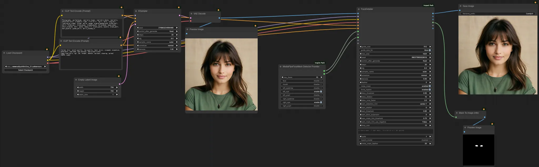Decrease Empty Latent height with left arrow
This screenshot has width=539, height=167.
pos(78,91)
